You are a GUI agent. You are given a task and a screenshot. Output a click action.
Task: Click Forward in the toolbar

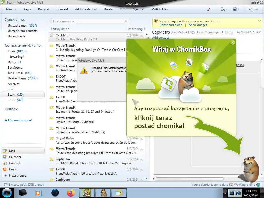[x=62, y=9]
